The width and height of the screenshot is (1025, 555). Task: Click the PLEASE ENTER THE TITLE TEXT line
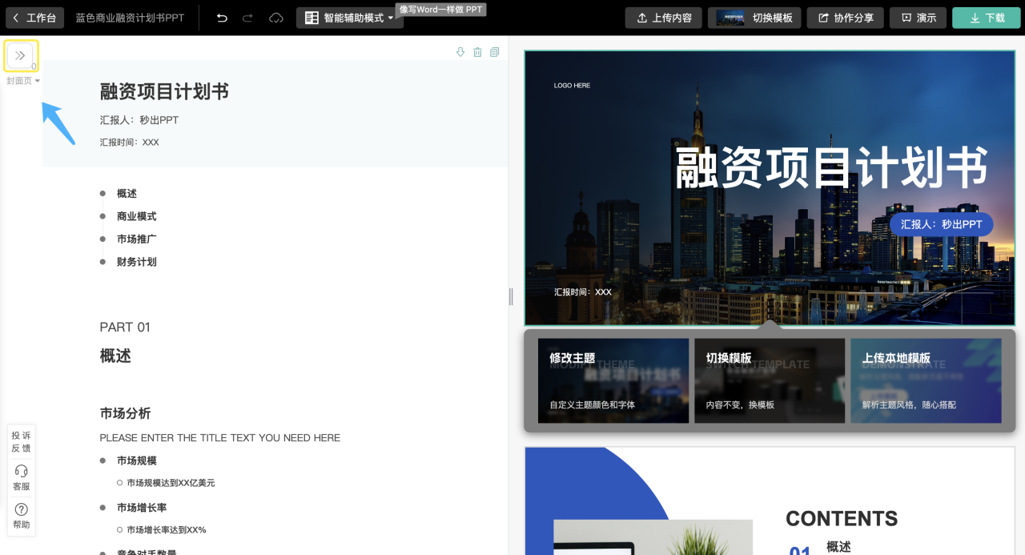[220, 438]
